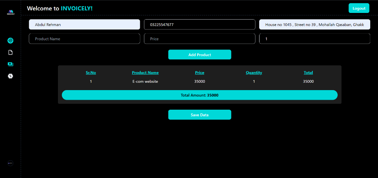The height and width of the screenshot is (178, 378).
Task: Select the E-com website cell
Action: click(145, 82)
